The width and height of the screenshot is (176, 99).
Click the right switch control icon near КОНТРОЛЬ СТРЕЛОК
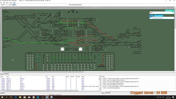[81, 49]
